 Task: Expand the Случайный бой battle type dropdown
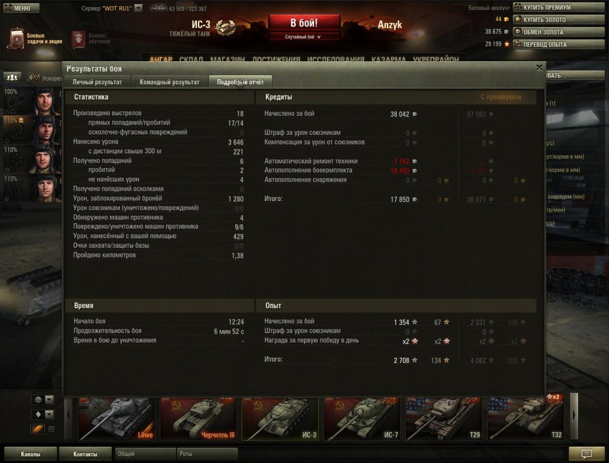tap(304, 37)
